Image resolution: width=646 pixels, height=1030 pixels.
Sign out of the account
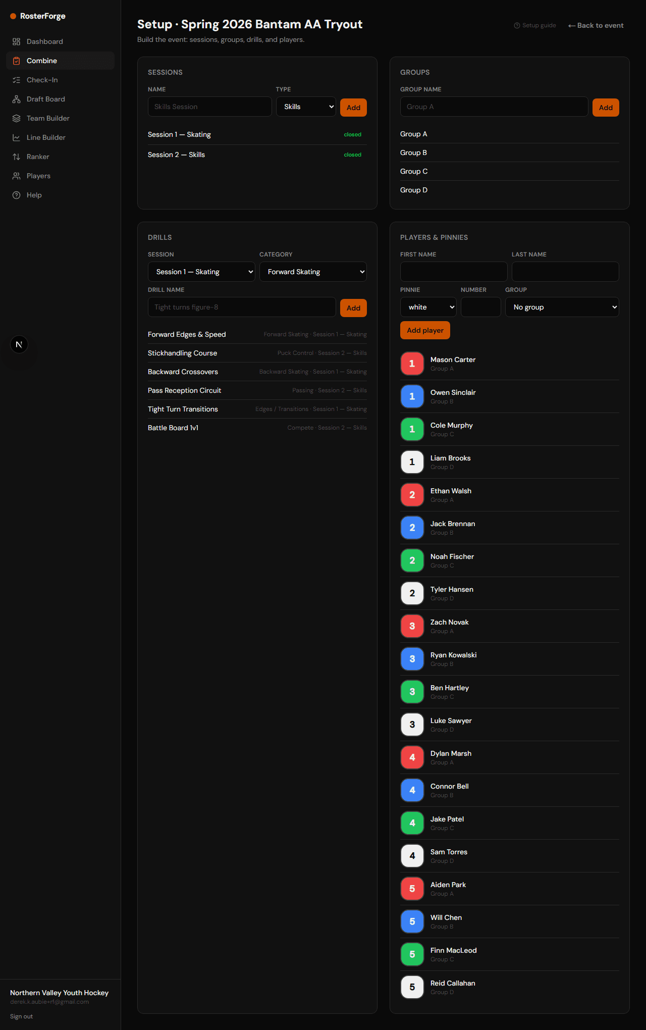pos(21,1016)
